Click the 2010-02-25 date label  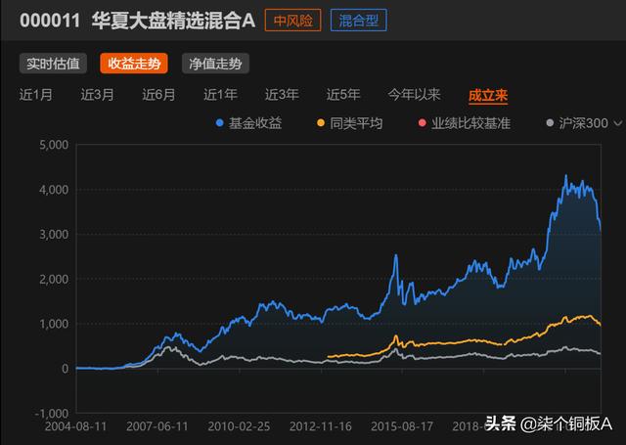coord(239,426)
